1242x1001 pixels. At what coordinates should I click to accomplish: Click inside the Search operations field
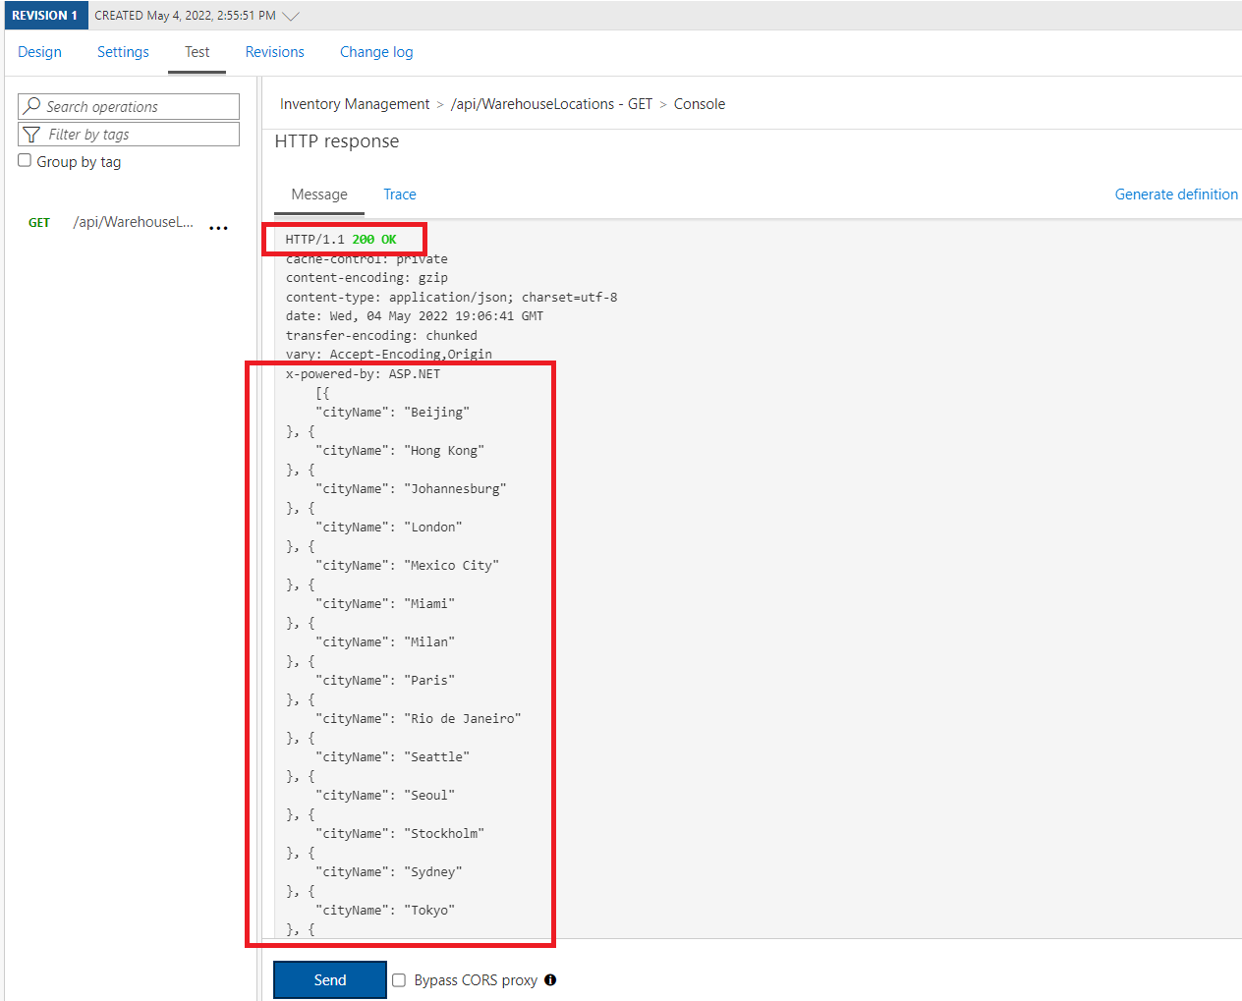tap(138, 106)
